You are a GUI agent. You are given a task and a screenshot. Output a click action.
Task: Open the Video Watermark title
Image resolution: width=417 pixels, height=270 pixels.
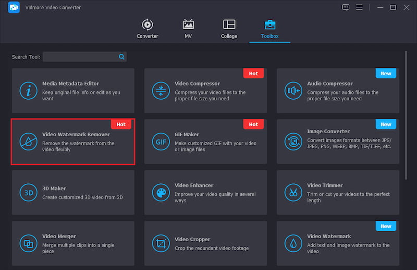329,236
